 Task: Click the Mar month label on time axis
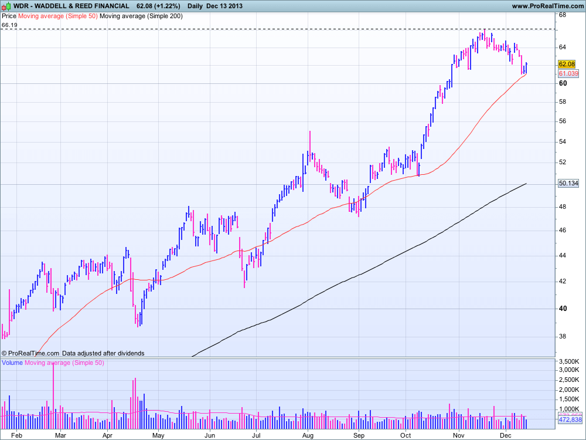60,435
